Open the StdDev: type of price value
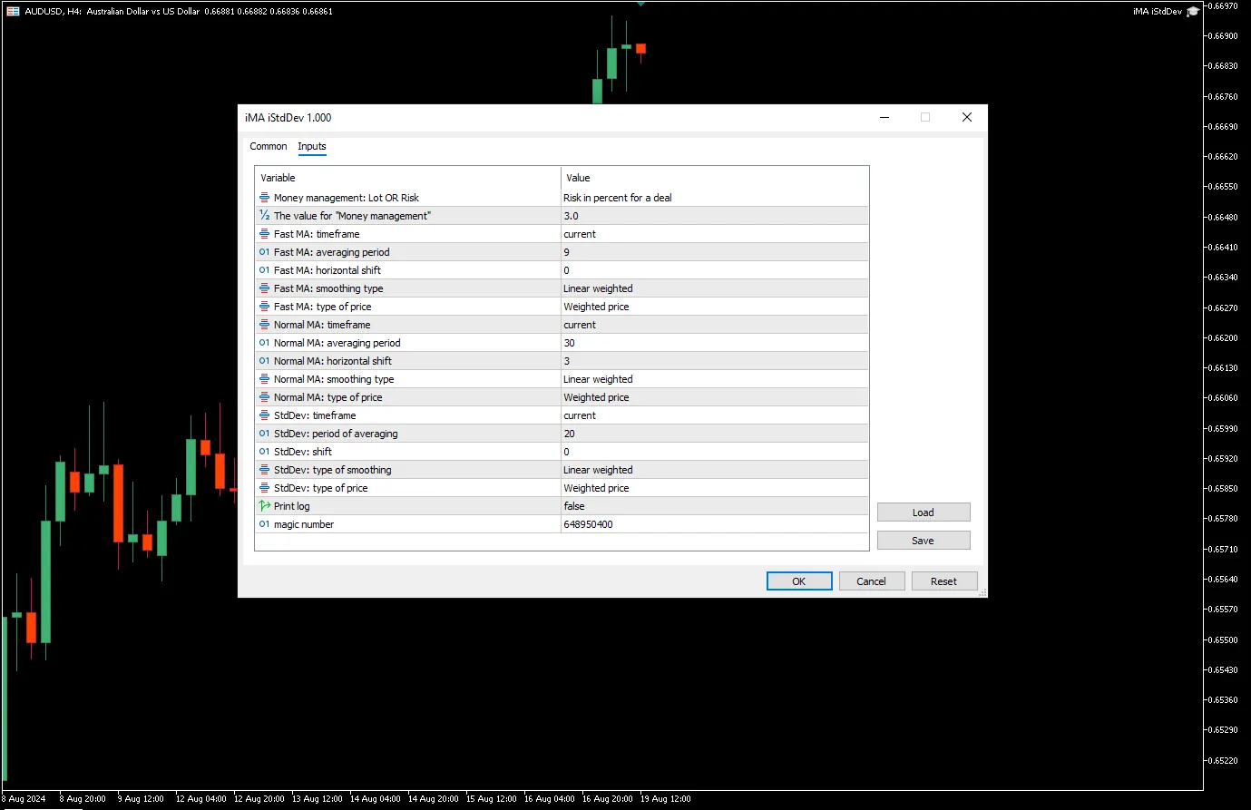The width and height of the screenshot is (1251, 810). [715, 488]
